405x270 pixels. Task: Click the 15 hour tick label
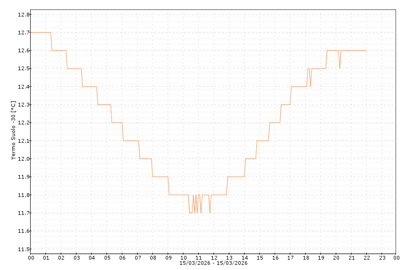click(x=259, y=258)
